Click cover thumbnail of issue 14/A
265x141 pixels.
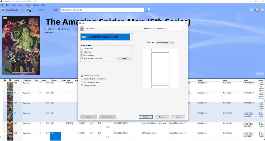click(x=10, y=127)
